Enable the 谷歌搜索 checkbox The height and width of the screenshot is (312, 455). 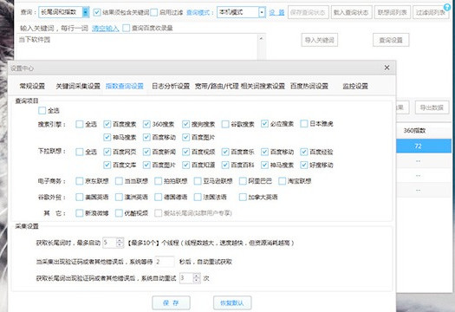pyautogui.click(x=225, y=124)
